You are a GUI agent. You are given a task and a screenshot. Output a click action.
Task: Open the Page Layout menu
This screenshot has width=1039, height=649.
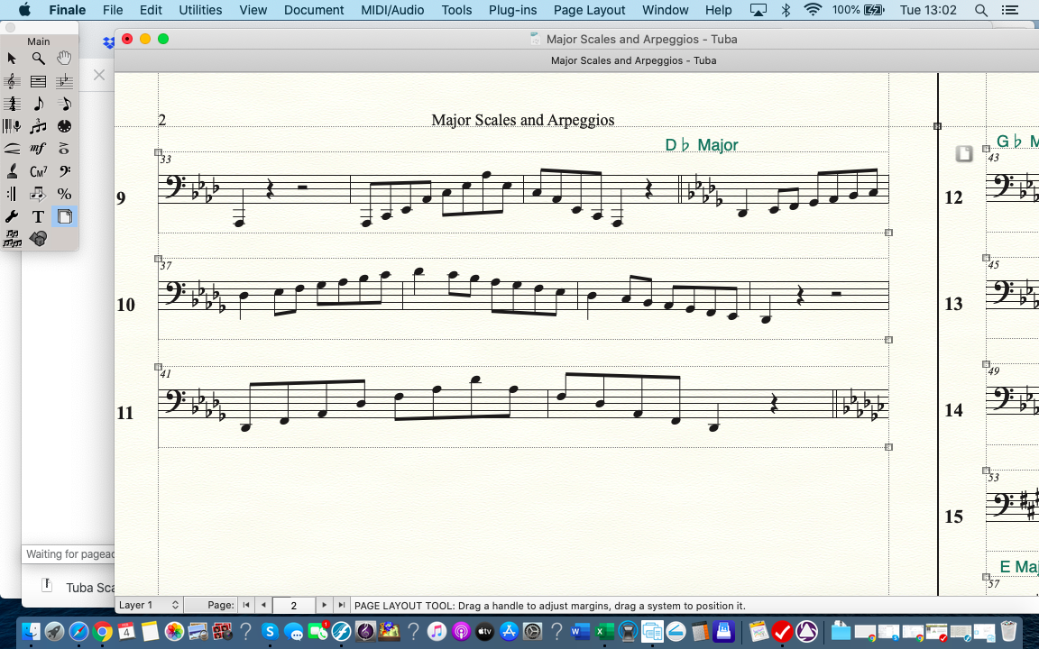coord(589,10)
